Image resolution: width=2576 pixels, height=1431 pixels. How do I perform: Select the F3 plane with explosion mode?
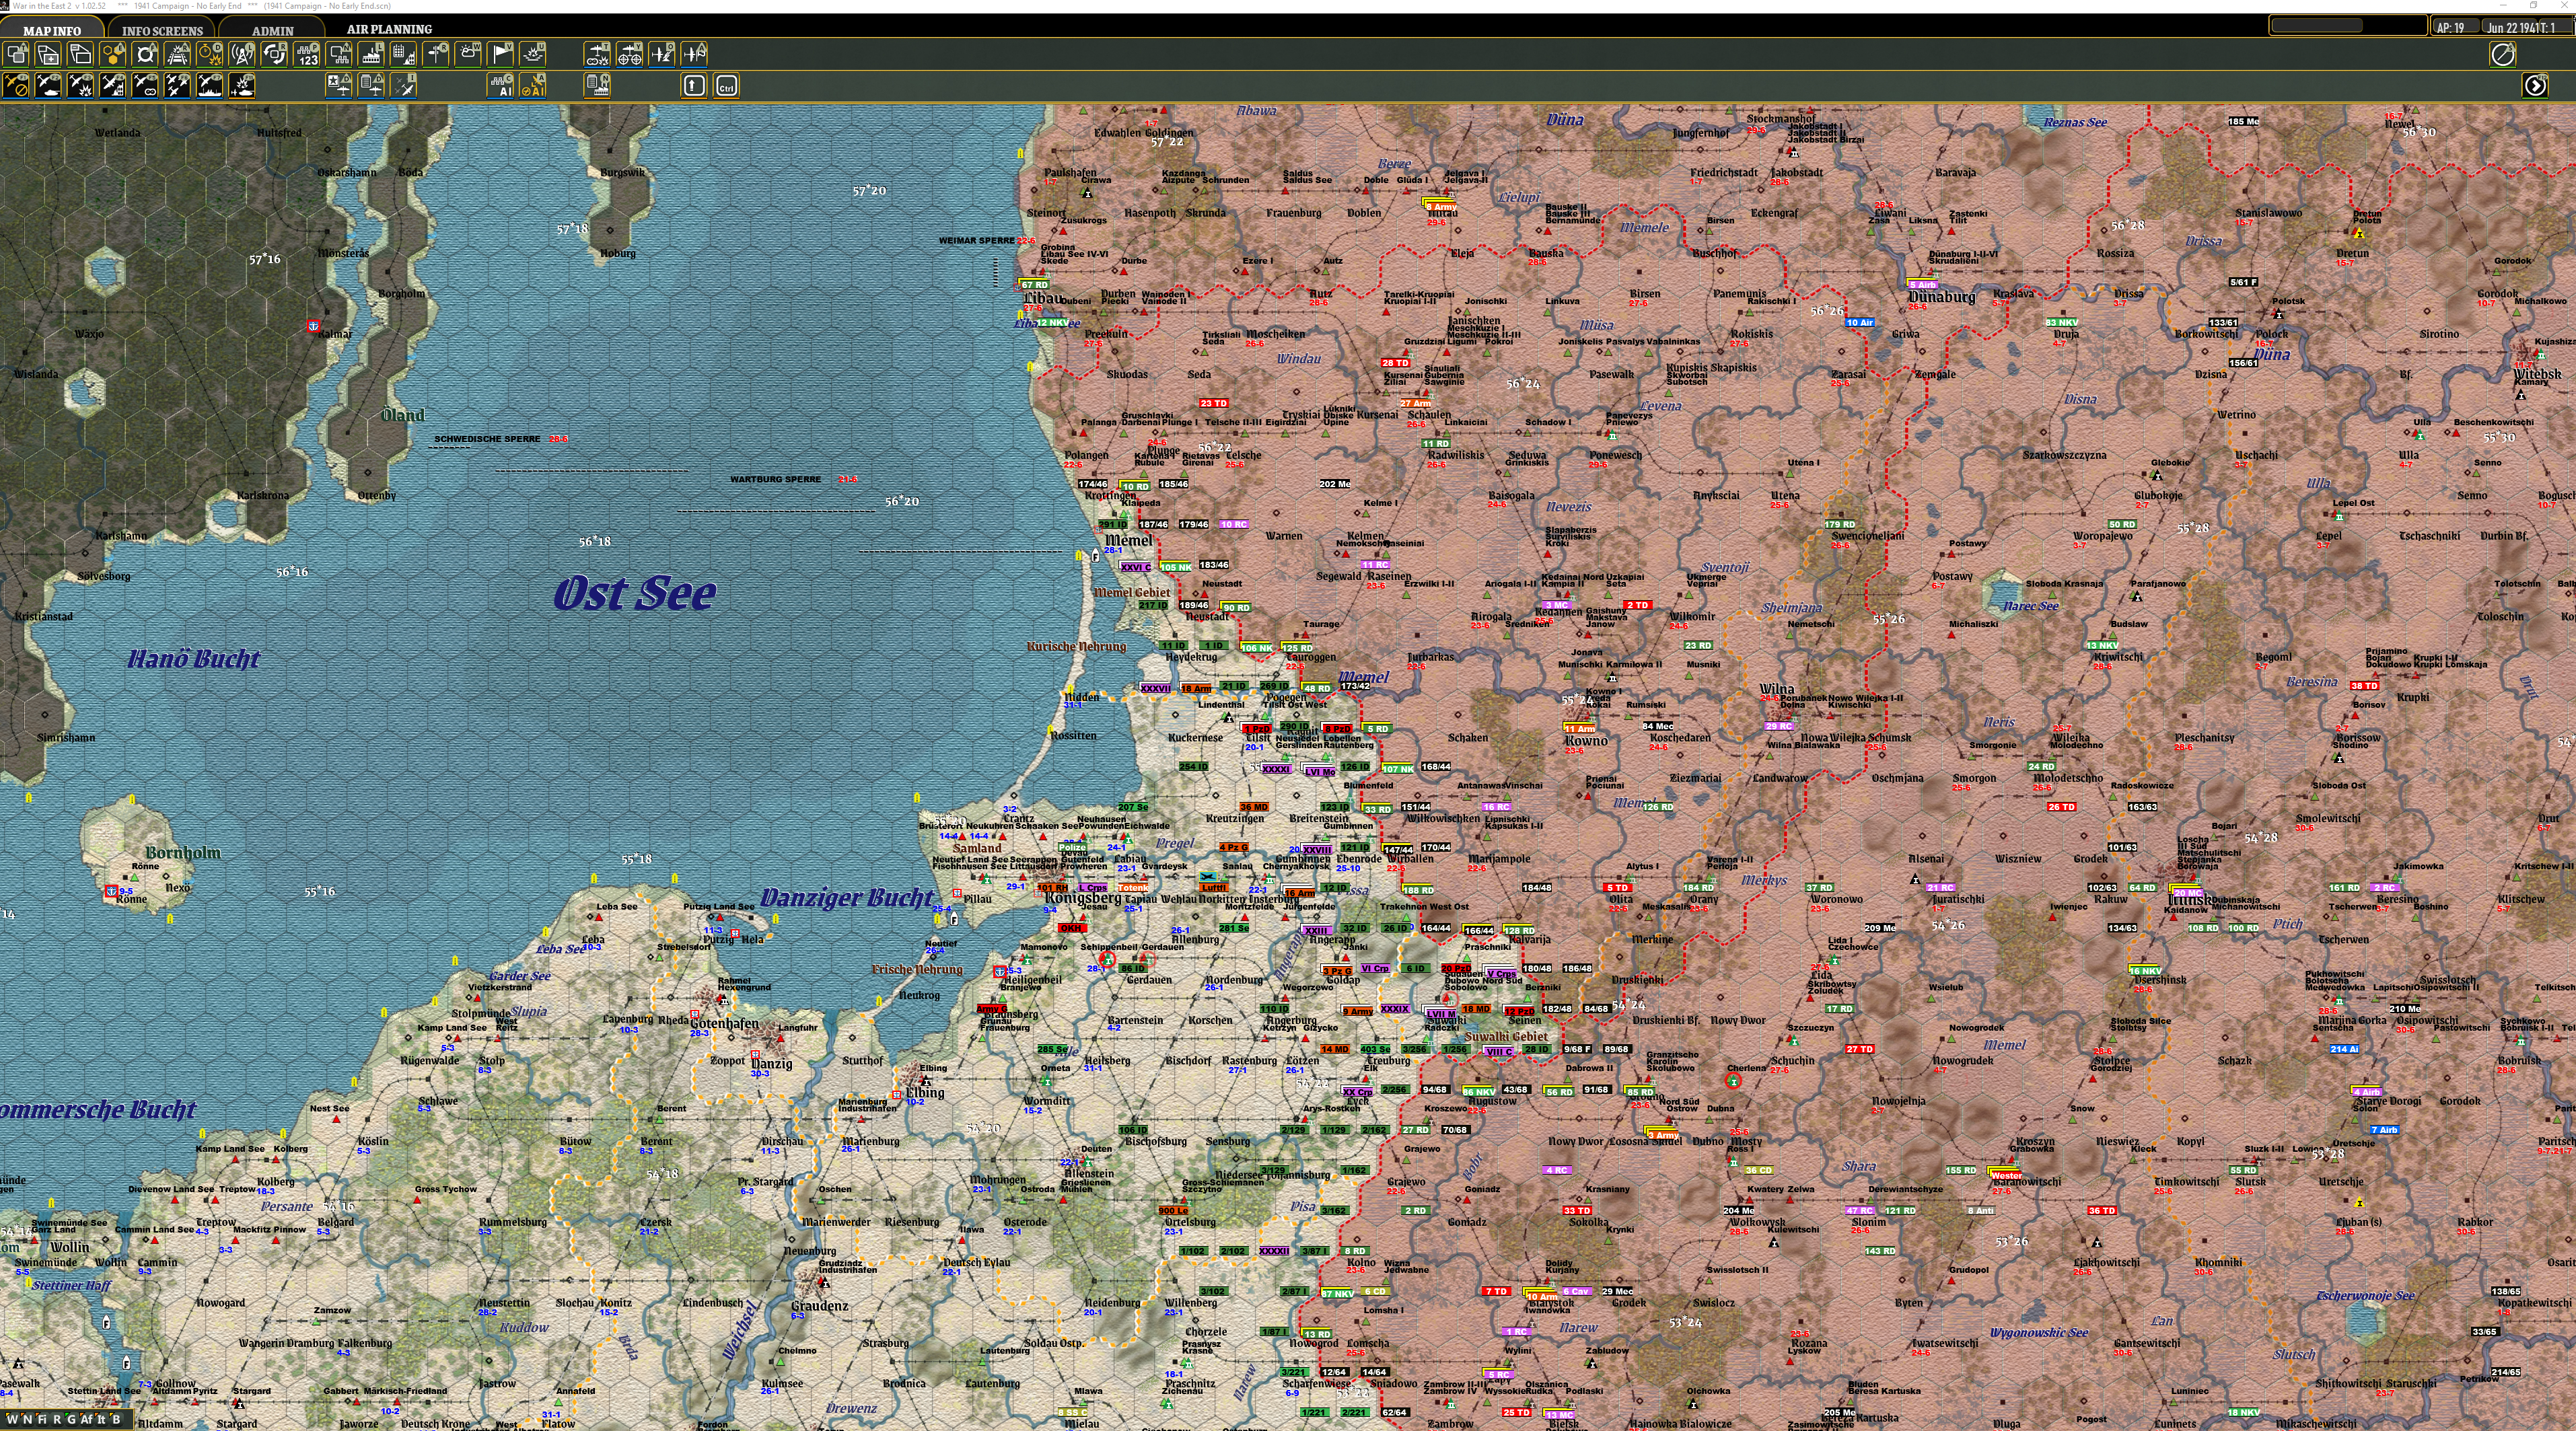pos(81,86)
